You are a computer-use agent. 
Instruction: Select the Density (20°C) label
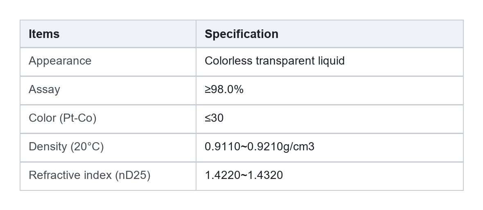[x=66, y=147]
